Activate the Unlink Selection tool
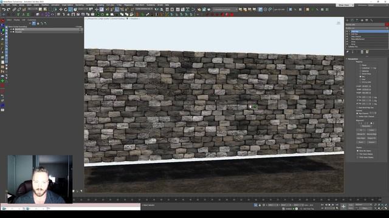Viewport: 389px width, 218px height. point(19,10)
